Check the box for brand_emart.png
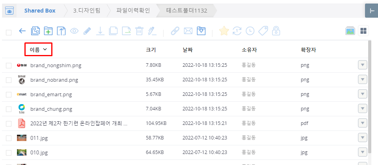 [x=9, y=95]
